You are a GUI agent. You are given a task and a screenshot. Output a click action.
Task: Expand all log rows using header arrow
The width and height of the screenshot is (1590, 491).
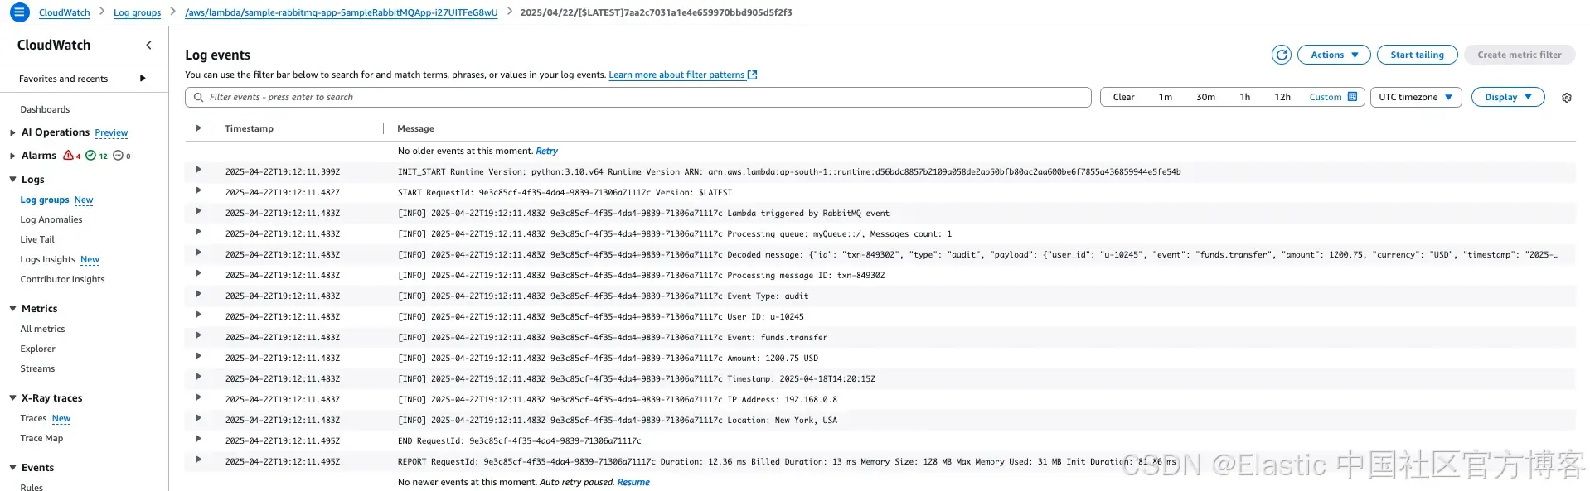(x=198, y=128)
